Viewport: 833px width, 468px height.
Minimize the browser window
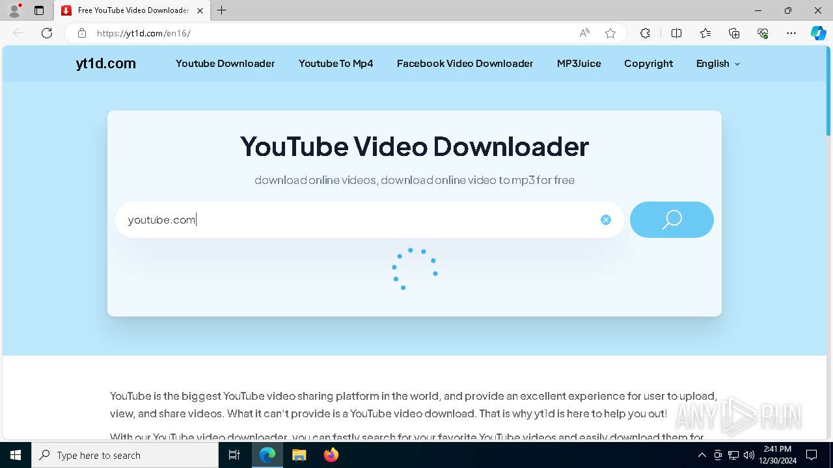758,10
